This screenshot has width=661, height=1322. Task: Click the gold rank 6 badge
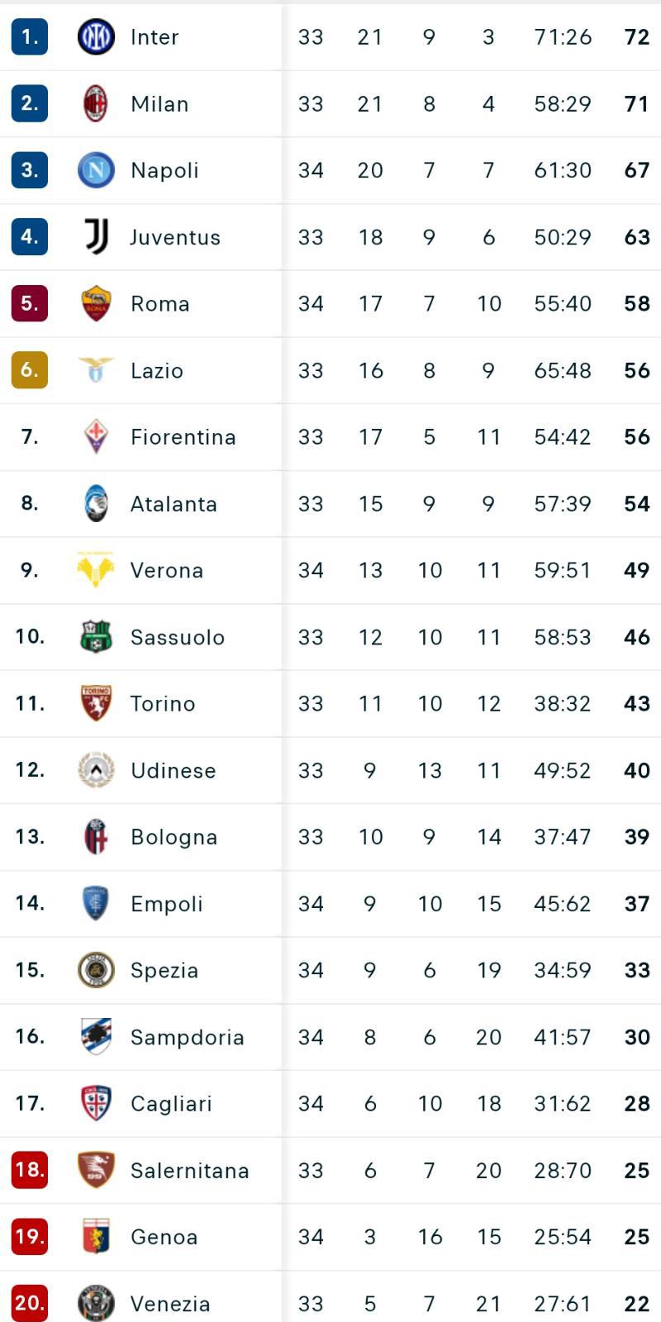coord(30,370)
